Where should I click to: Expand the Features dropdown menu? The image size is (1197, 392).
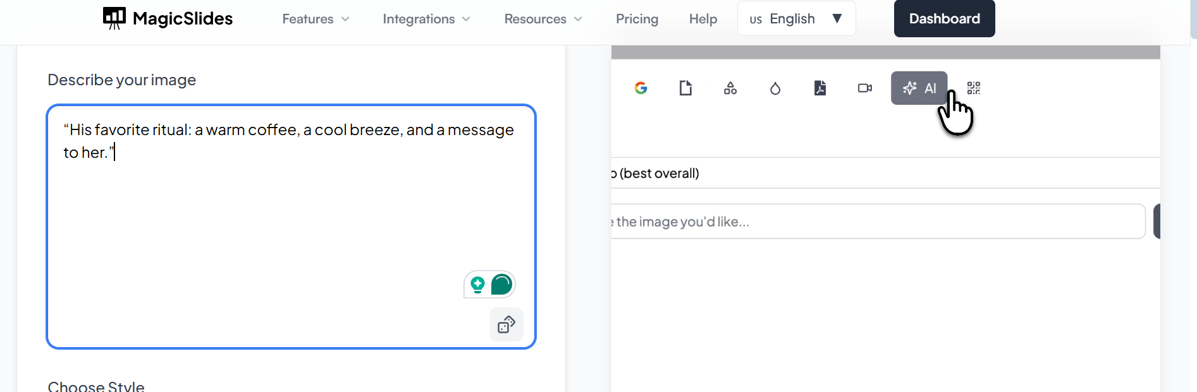tap(316, 19)
